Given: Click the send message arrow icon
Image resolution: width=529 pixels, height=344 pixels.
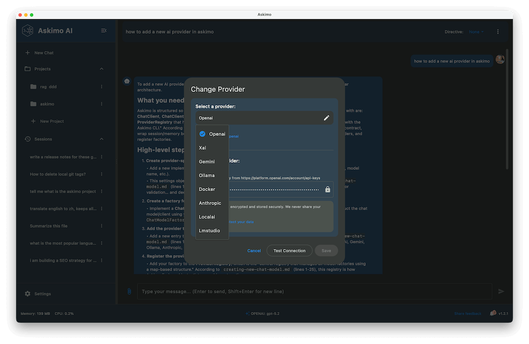Looking at the screenshot, I should point(501,291).
